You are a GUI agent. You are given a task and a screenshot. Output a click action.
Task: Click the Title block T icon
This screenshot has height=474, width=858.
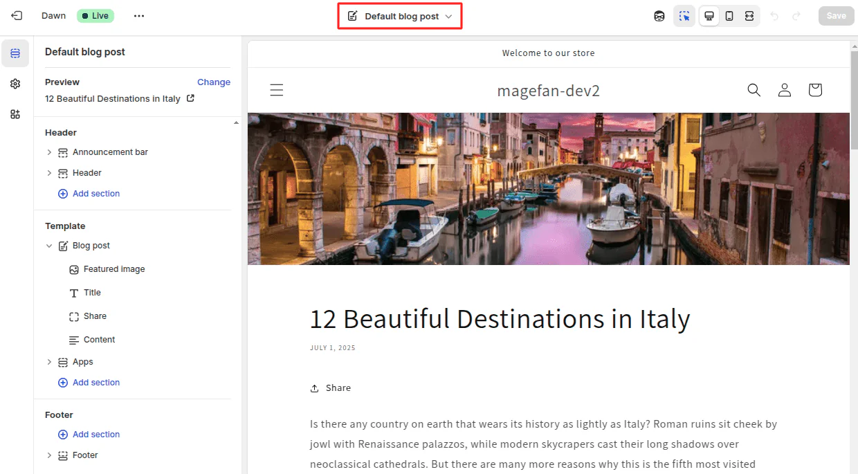click(x=74, y=293)
